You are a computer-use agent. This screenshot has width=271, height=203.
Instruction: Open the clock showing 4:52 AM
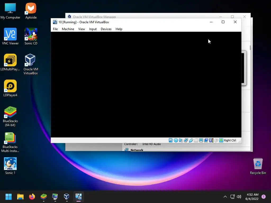tap(252, 197)
